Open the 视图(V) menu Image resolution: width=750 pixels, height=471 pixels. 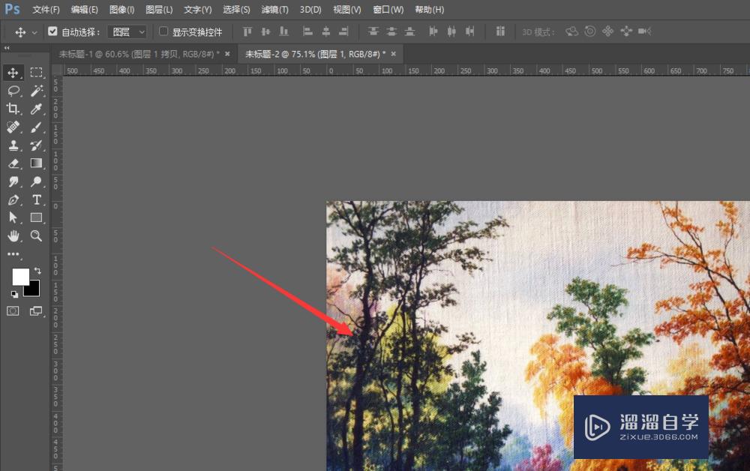346,10
